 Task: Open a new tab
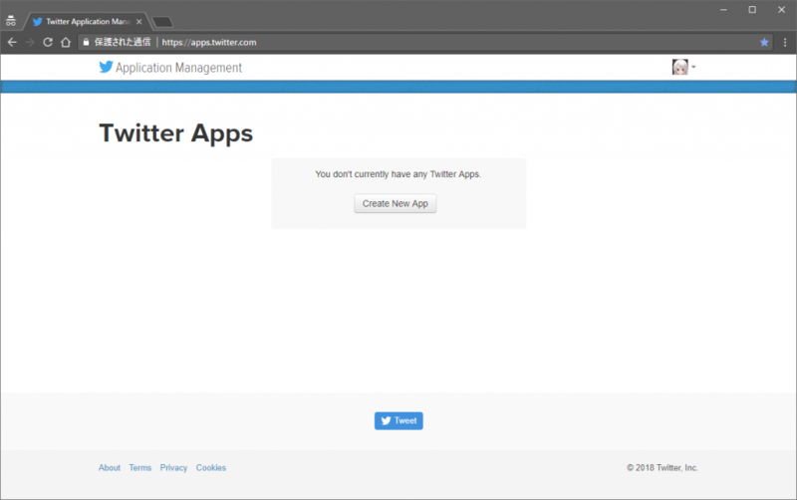[162, 22]
